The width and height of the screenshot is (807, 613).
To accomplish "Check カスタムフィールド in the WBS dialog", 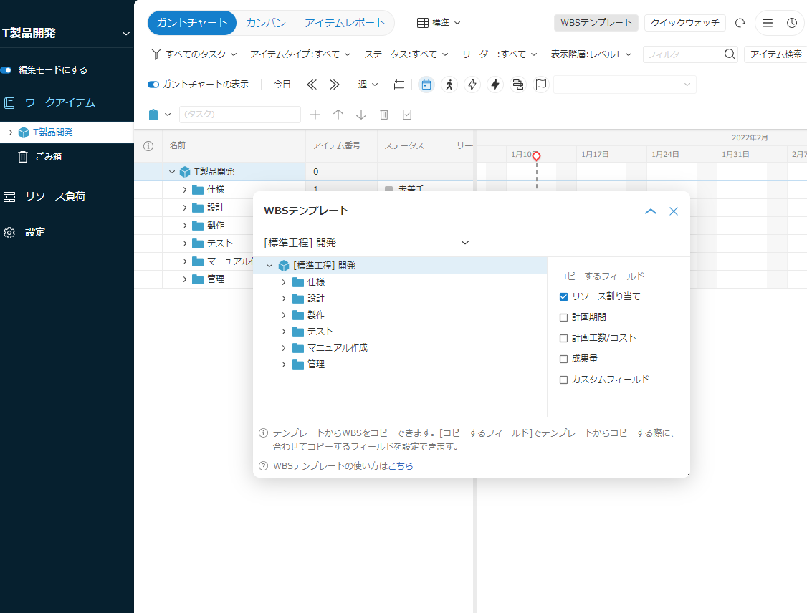I will 563,380.
